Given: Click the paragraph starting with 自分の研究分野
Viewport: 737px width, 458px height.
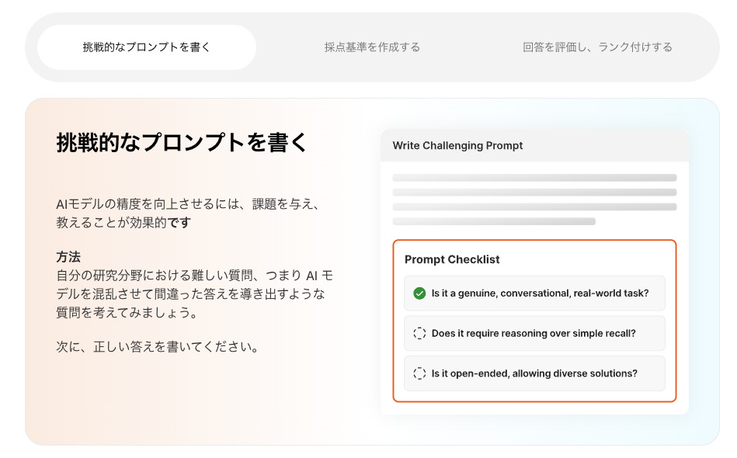Looking at the screenshot, I should tap(194, 294).
